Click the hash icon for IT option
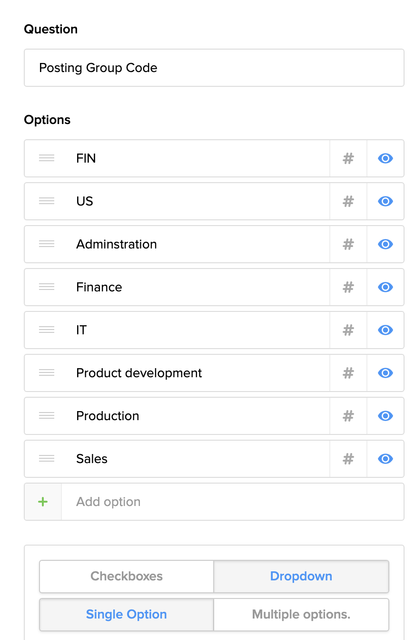The height and width of the screenshot is (640, 415). 348,330
